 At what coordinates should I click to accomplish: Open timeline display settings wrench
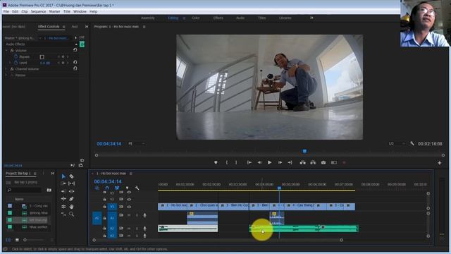click(x=137, y=188)
